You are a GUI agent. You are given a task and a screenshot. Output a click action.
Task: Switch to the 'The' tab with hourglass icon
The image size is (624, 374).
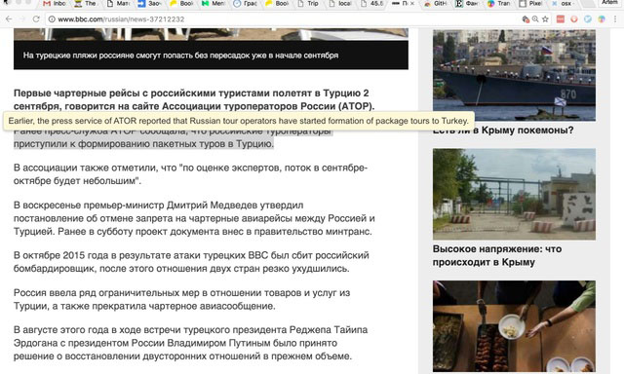click(x=86, y=4)
